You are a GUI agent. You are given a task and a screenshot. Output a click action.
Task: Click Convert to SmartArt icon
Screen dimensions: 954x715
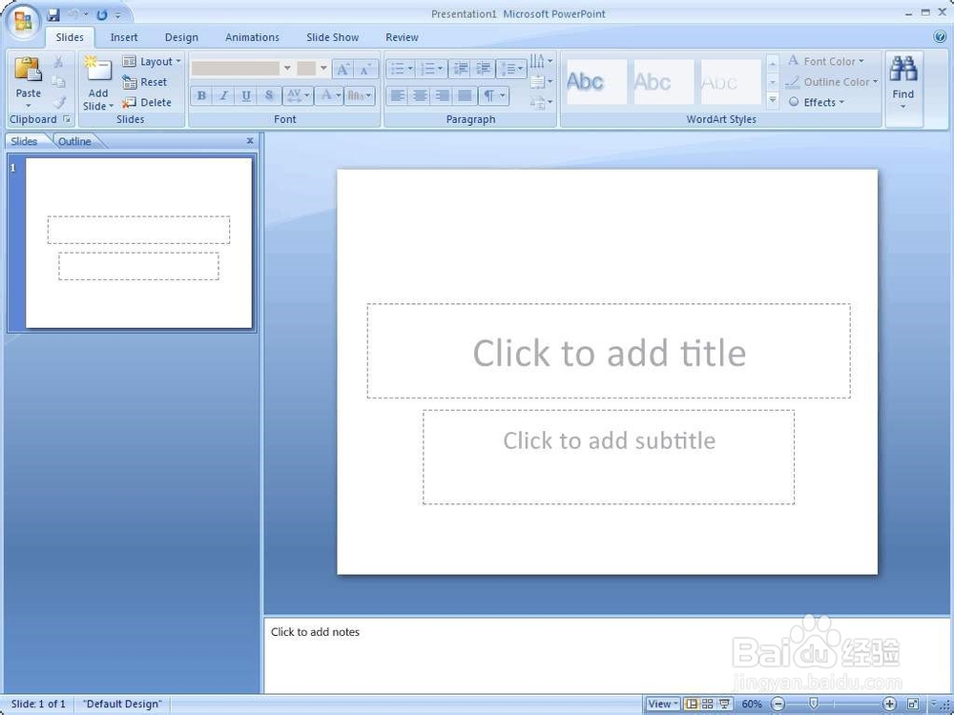point(540,102)
